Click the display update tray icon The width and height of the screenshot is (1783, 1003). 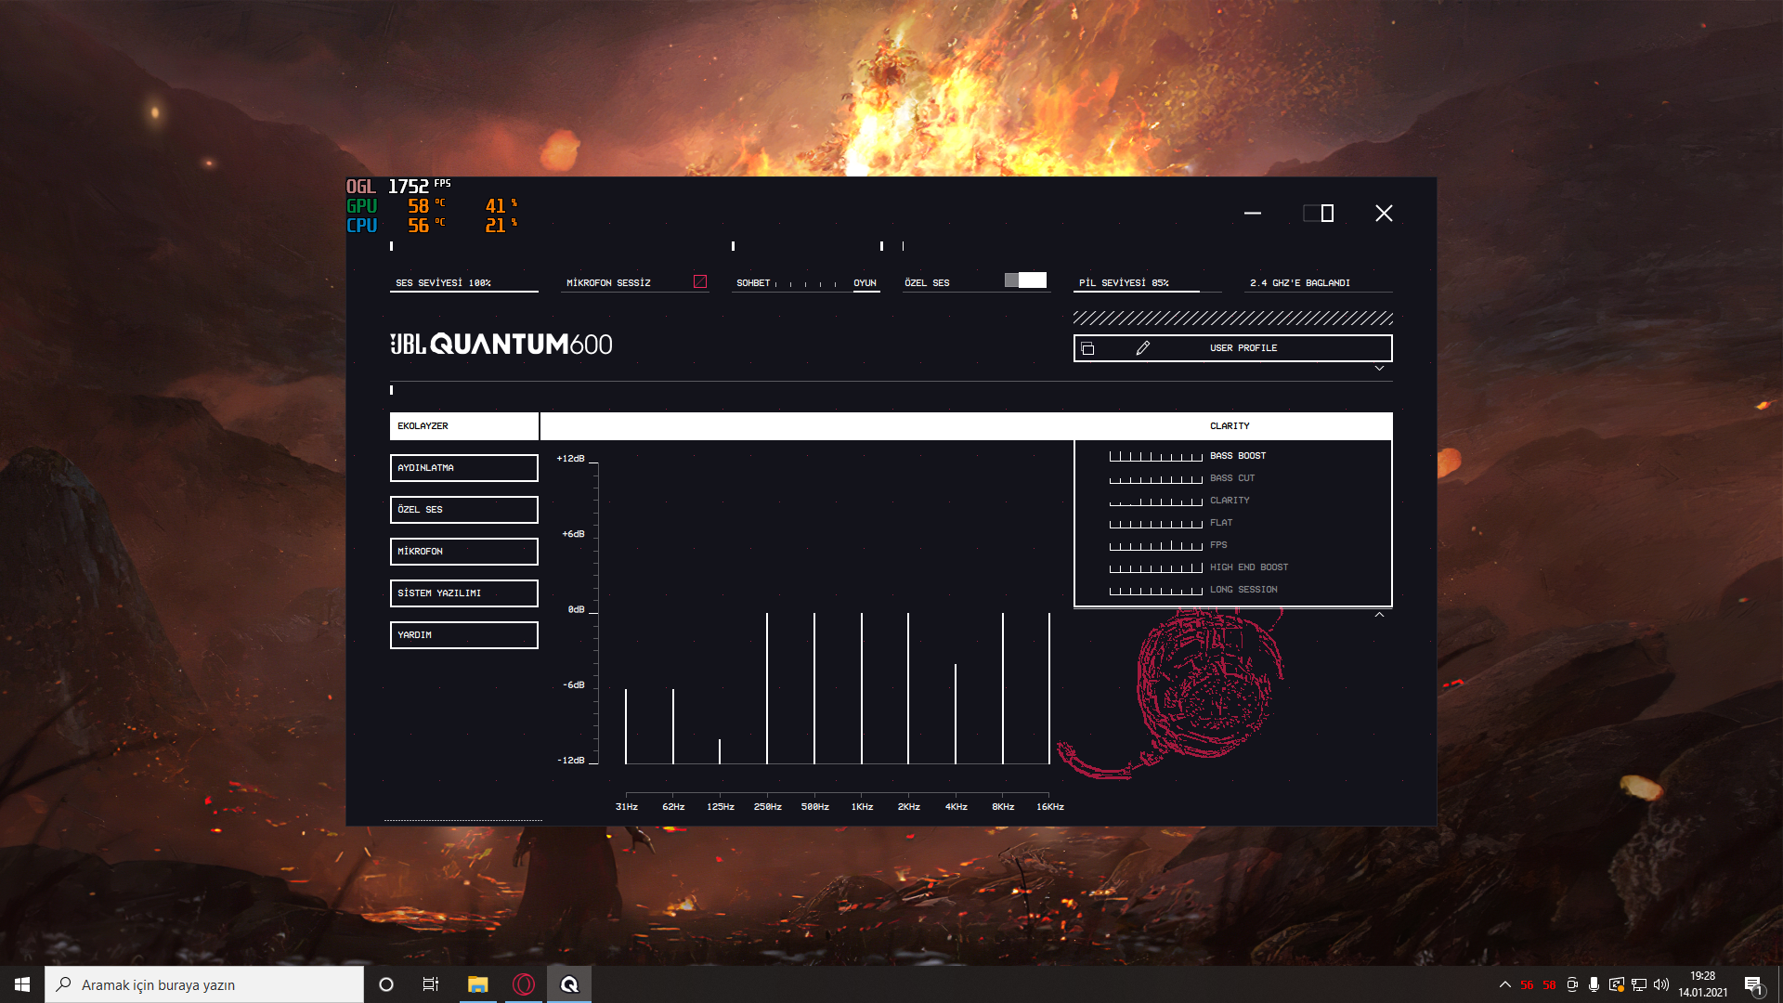[x=1617, y=984]
